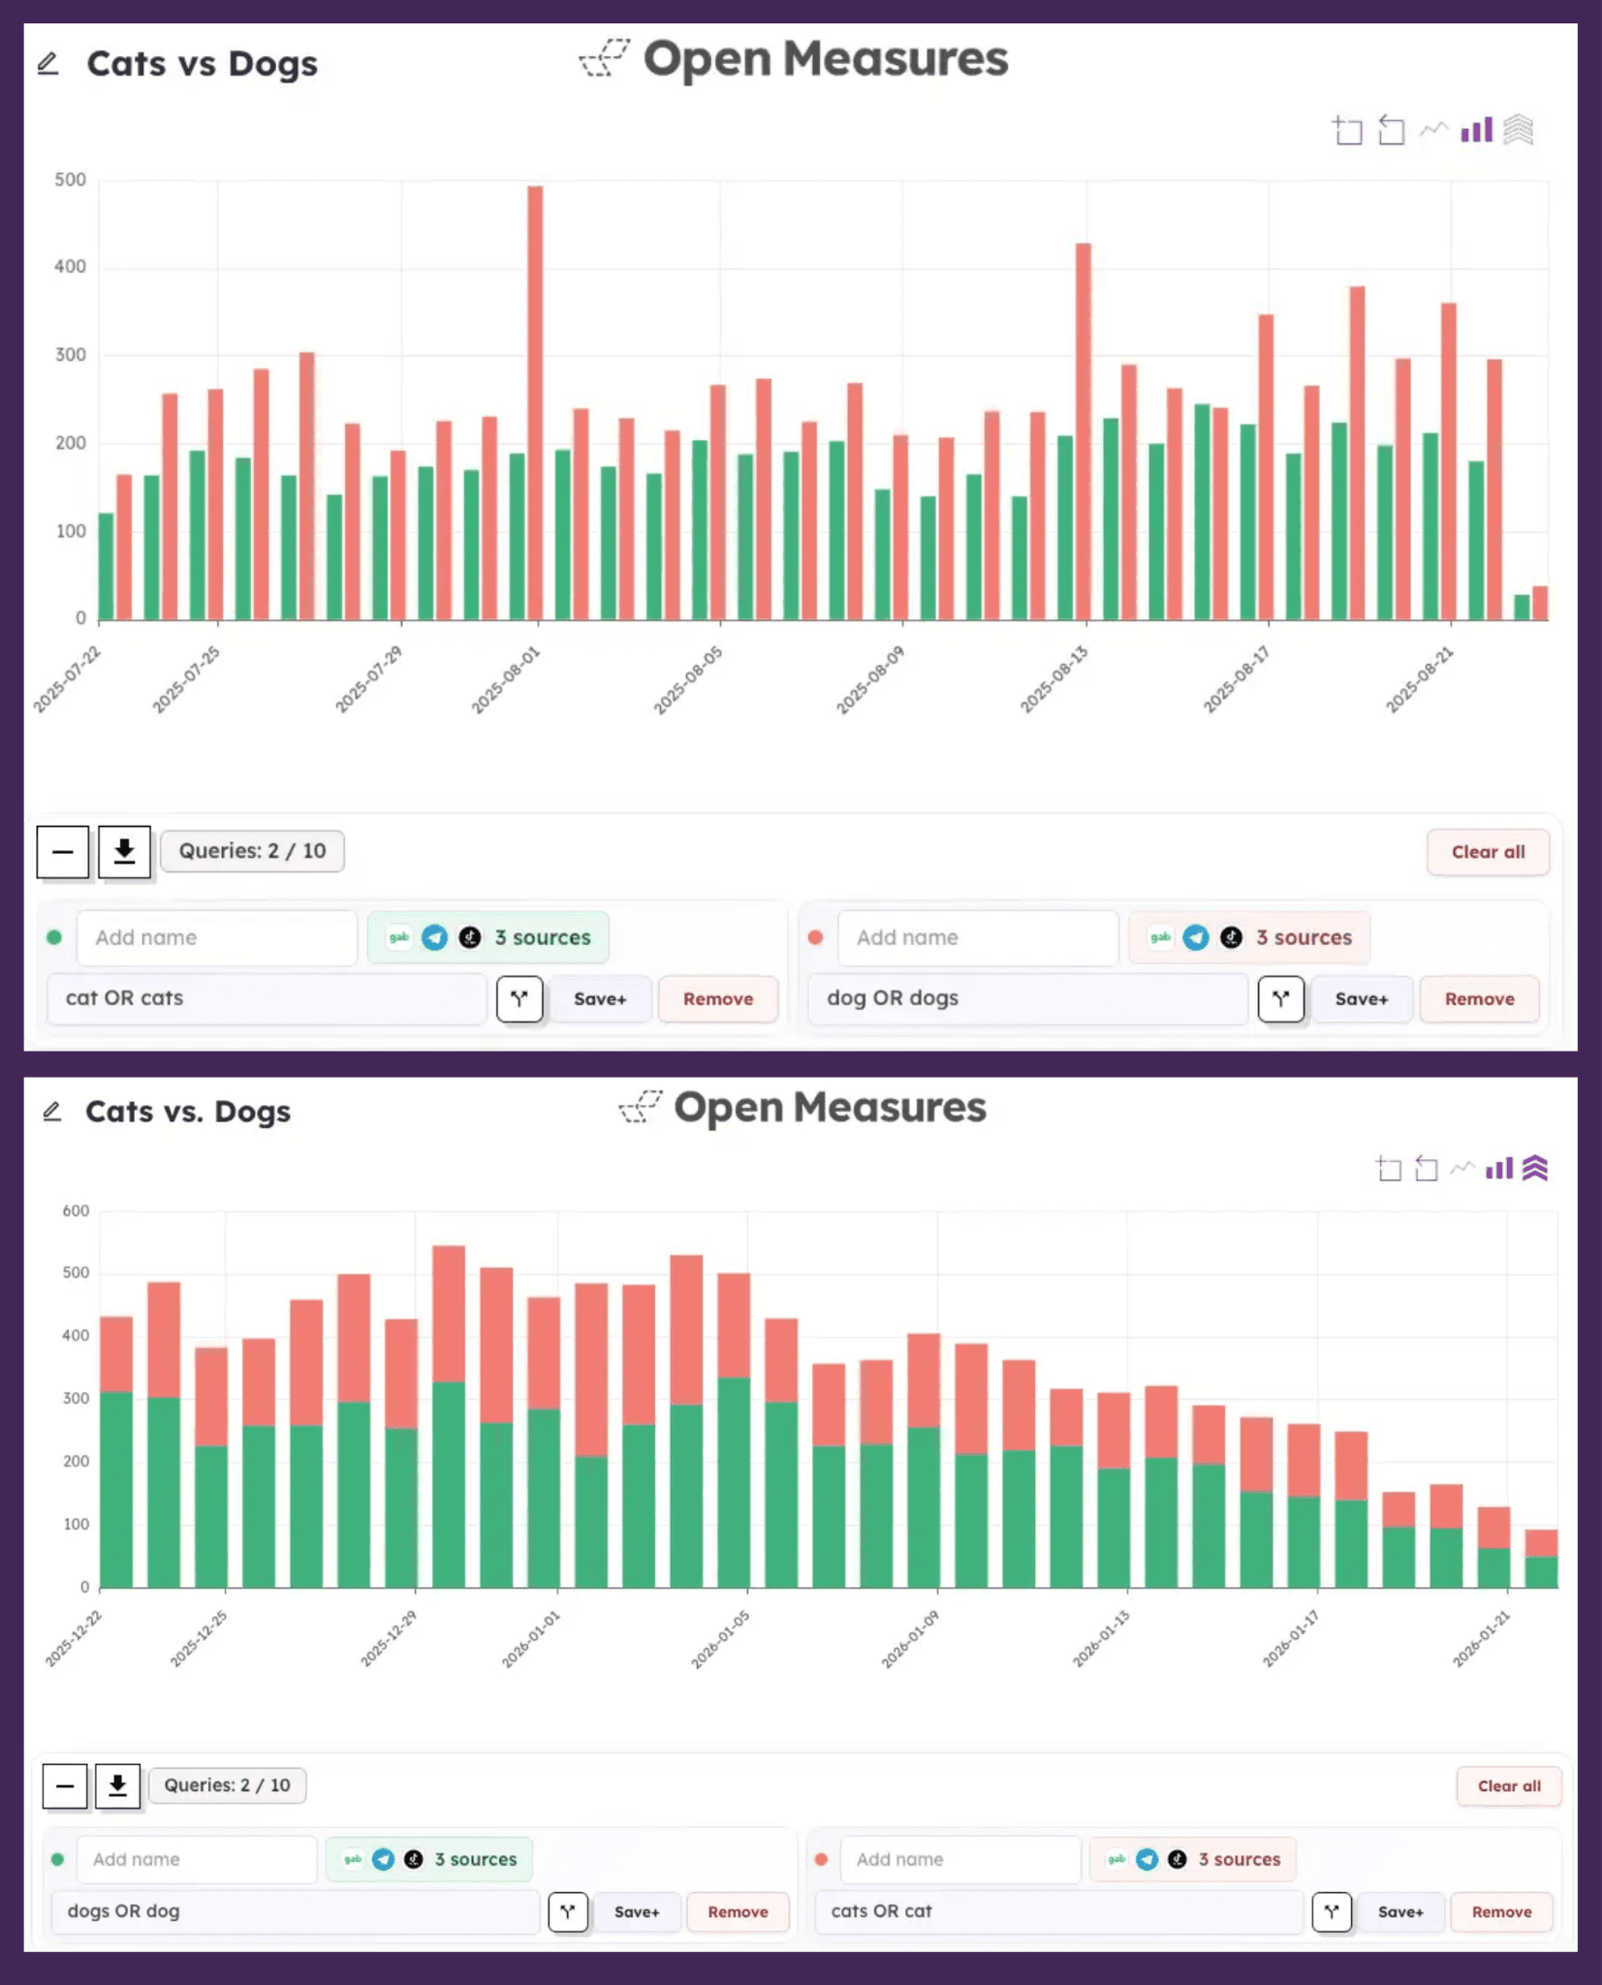
Task: Toggle the red dot next to dog OR dogs query
Action: pyautogui.click(x=817, y=937)
